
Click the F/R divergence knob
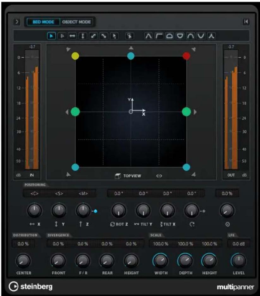pos(83,261)
